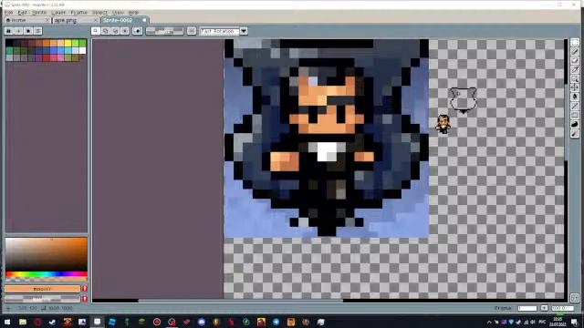Open the palette presets button
The image size is (584, 328).
coord(28,31)
